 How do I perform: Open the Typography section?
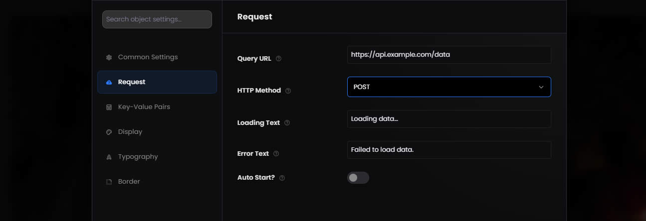(157, 157)
